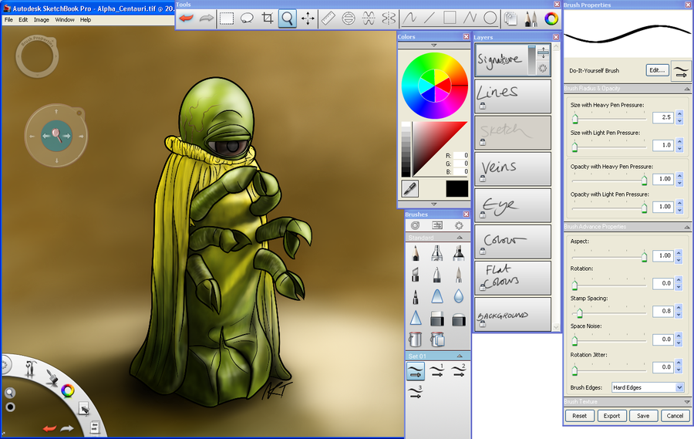Select the Lasso selection tool
The height and width of the screenshot is (439, 694).
click(x=247, y=19)
